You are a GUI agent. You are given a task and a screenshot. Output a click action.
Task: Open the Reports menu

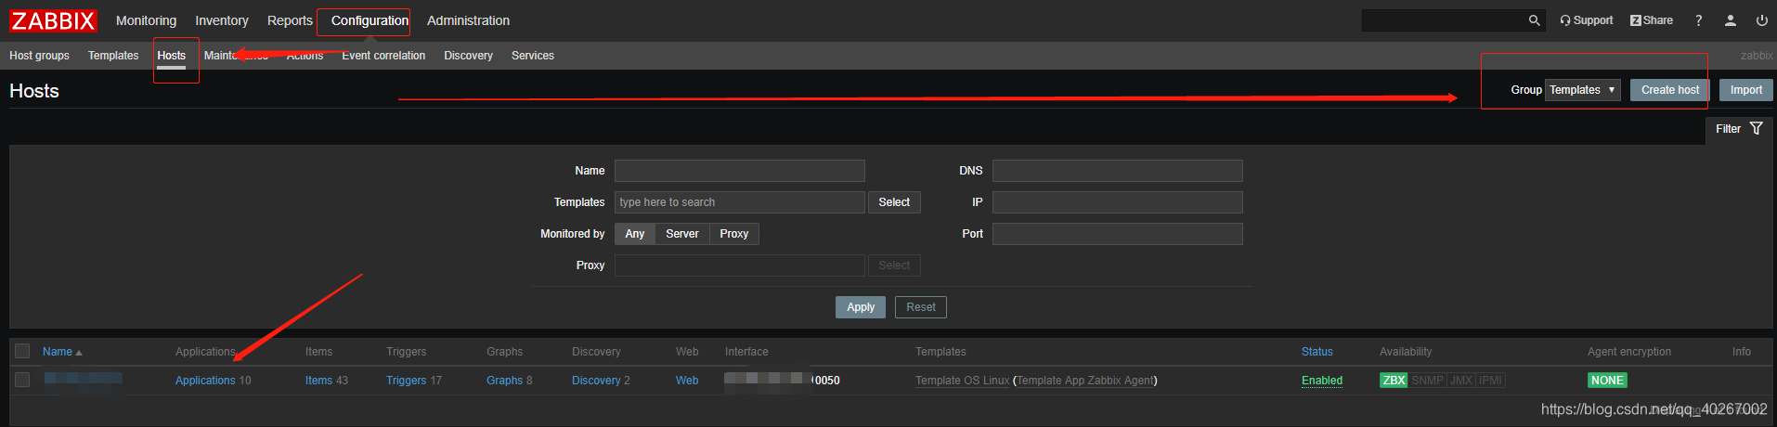[x=290, y=20]
